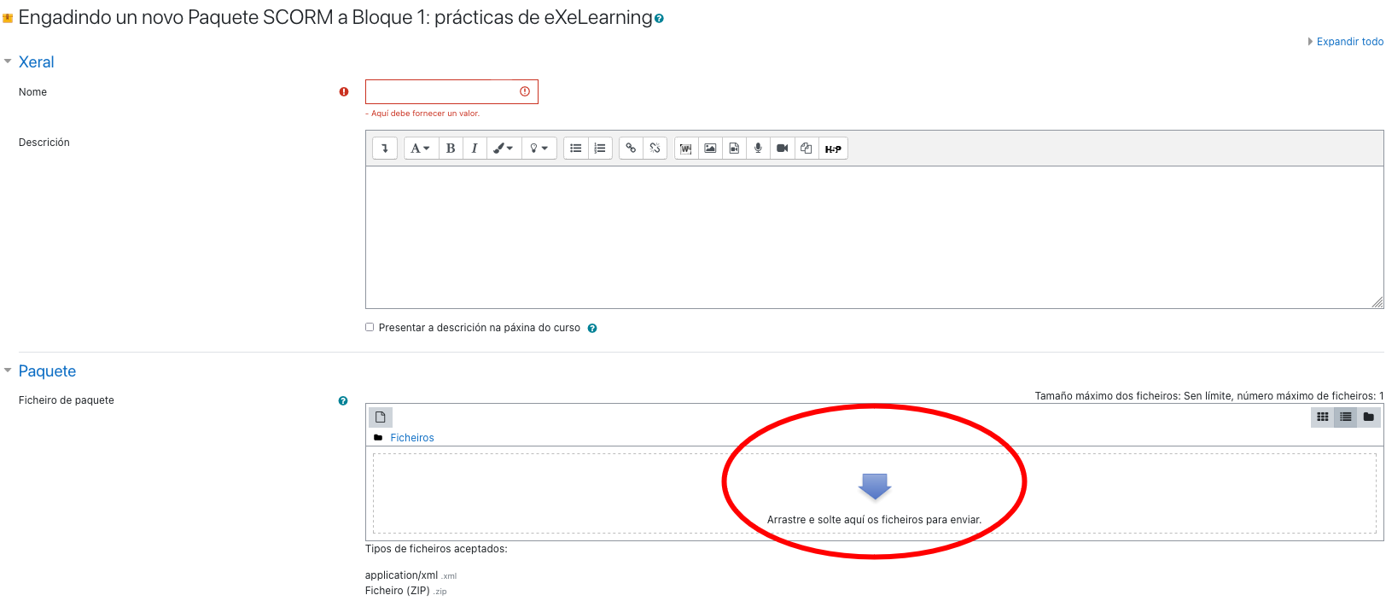Switch file picker to list detail view
The width and height of the screenshot is (1386, 601).
coord(1346,417)
